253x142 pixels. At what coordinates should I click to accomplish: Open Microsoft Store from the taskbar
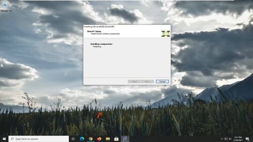coord(116,139)
